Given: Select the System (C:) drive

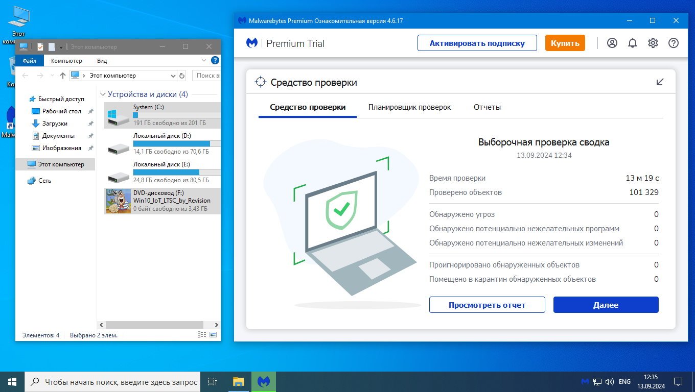Looking at the screenshot, I should [x=163, y=115].
